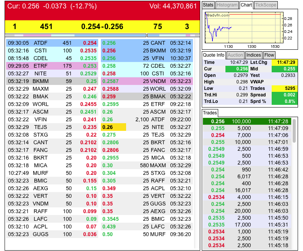The image size is (303, 251).
Task: Select the ASCM bid at 0.2451
Action: pyautogui.click(x=52, y=112)
